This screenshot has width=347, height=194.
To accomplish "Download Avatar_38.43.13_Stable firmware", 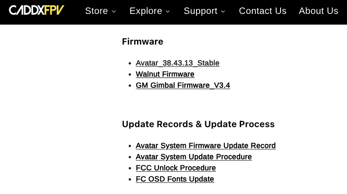I will 177,63.
